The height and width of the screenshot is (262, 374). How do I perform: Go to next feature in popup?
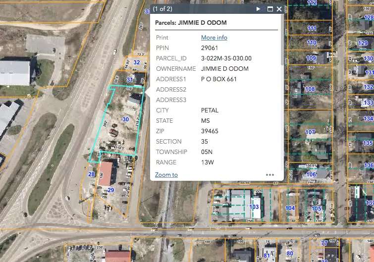(x=259, y=9)
